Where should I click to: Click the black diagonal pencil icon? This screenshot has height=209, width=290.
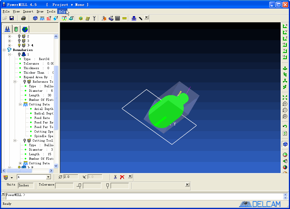(x=140, y=18)
